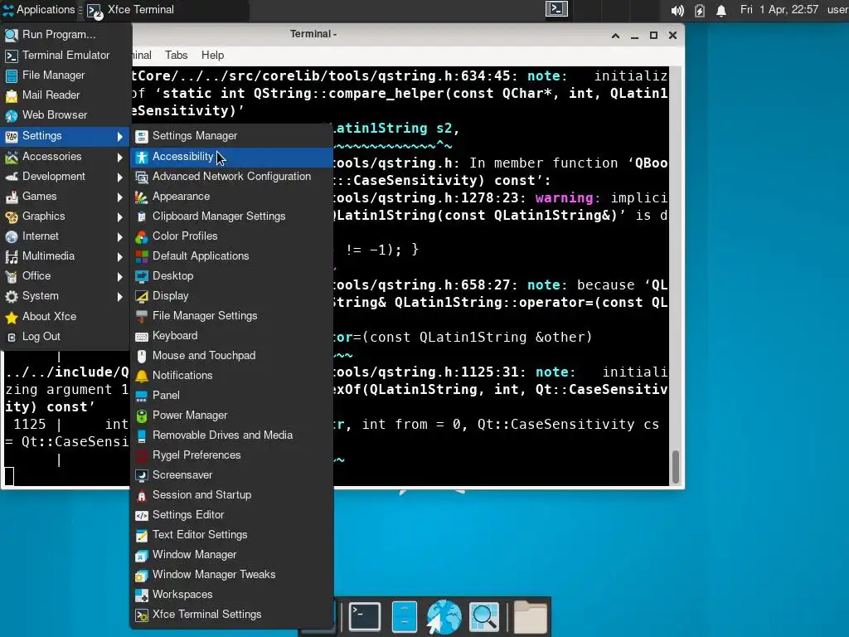Open Workspaces settings icon
This screenshot has width=849, height=637.
pos(141,596)
